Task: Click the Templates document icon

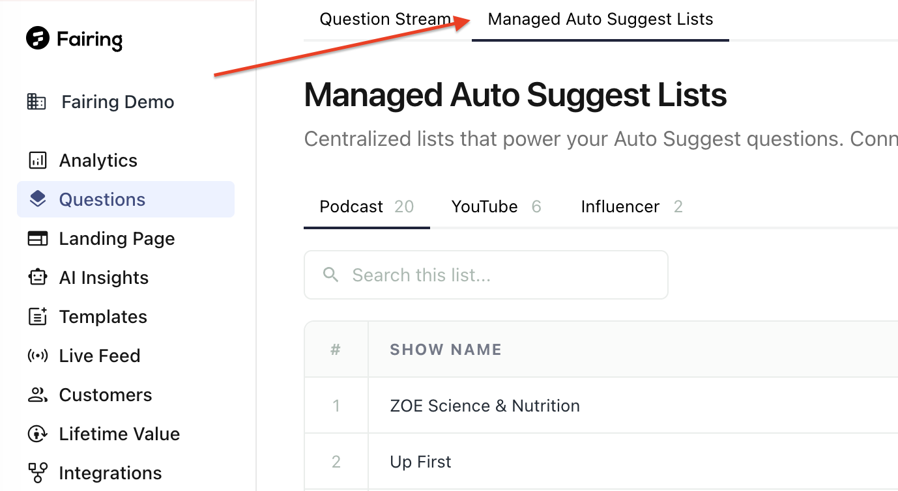Action: click(38, 316)
